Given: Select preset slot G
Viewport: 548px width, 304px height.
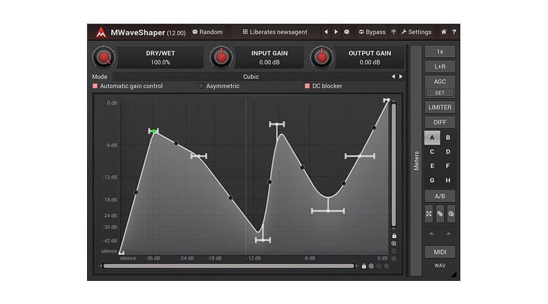Looking at the screenshot, I should tap(432, 181).
